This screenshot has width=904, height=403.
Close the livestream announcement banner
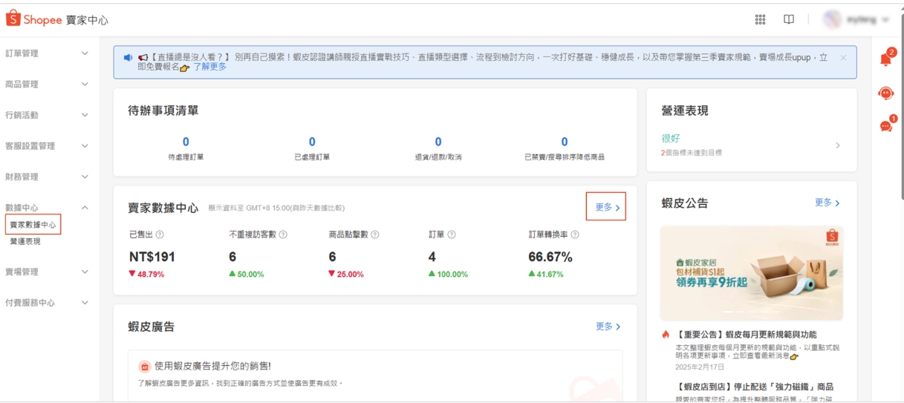click(x=843, y=57)
